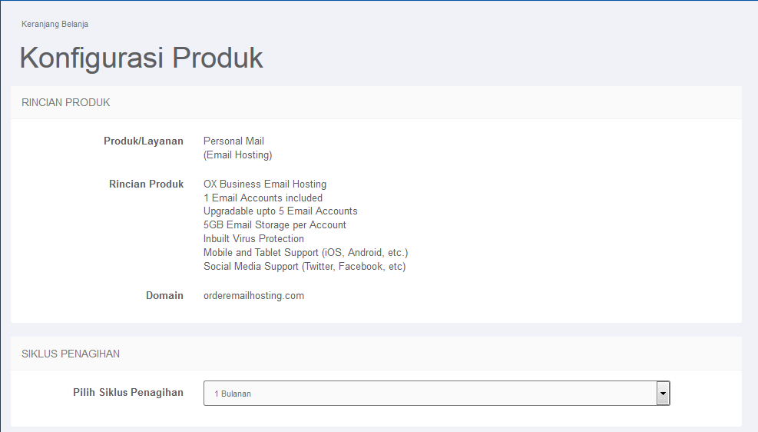Click the orderemailhosting.com domain text
Image resolution: width=758 pixels, height=432 pixels.
coord(253,296)
